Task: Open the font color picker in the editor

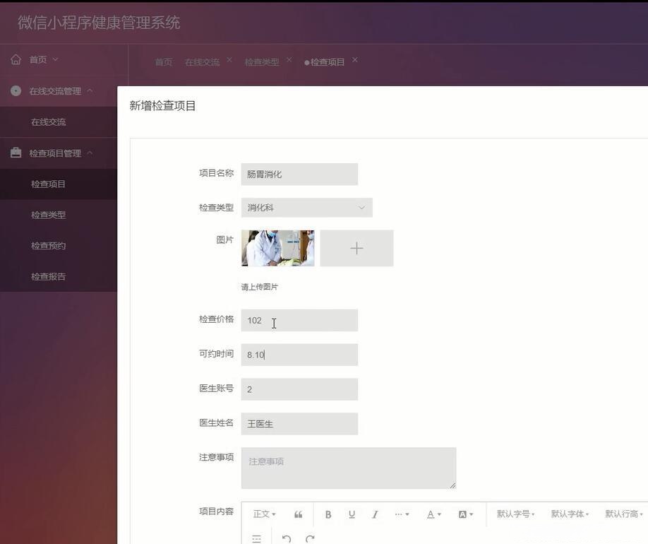Action: (x=431, y=514)
